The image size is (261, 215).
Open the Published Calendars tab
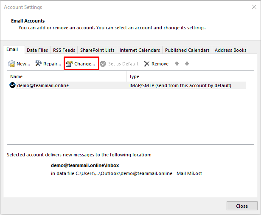click(x=187, y=50)
